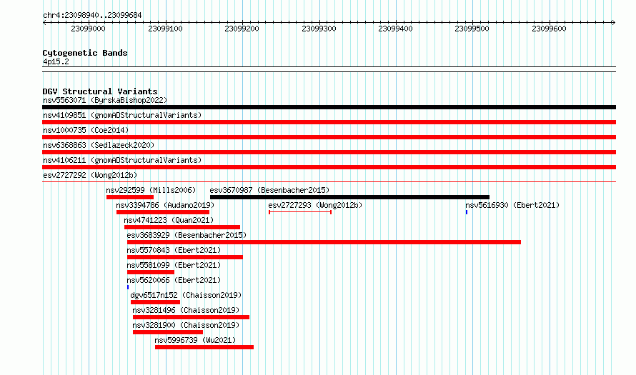636x375 pixels.
Task: Click the 23099600 ruler coordinate
Action: (550, 29)
